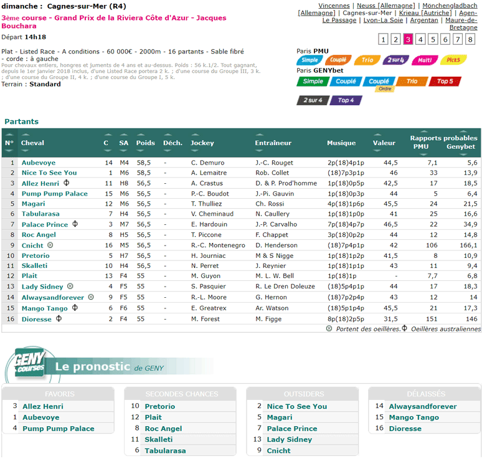This screenshot has width=482, height=476.
Task: Open Skalleti in Secondes Chances list
Action: point(159,440)
